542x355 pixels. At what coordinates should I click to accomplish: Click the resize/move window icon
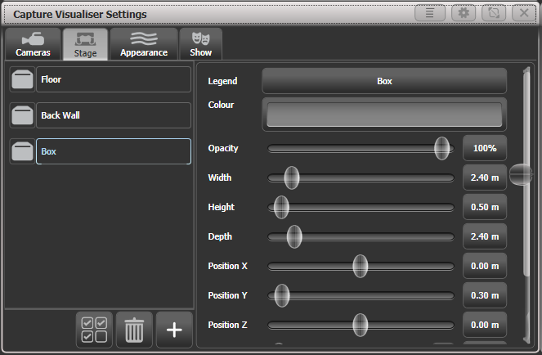pos(494,13)
